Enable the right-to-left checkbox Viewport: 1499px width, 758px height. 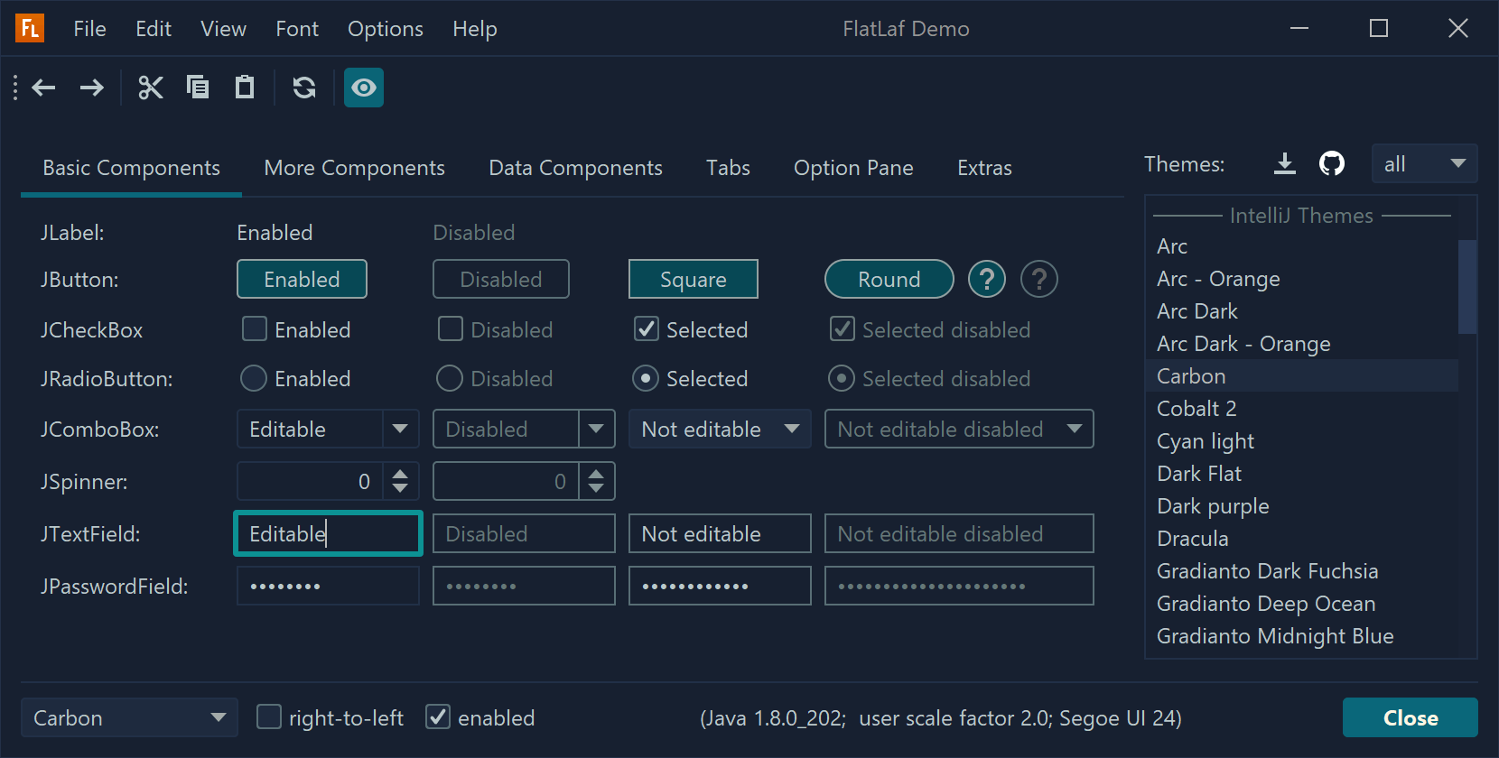tap(269, 717)
